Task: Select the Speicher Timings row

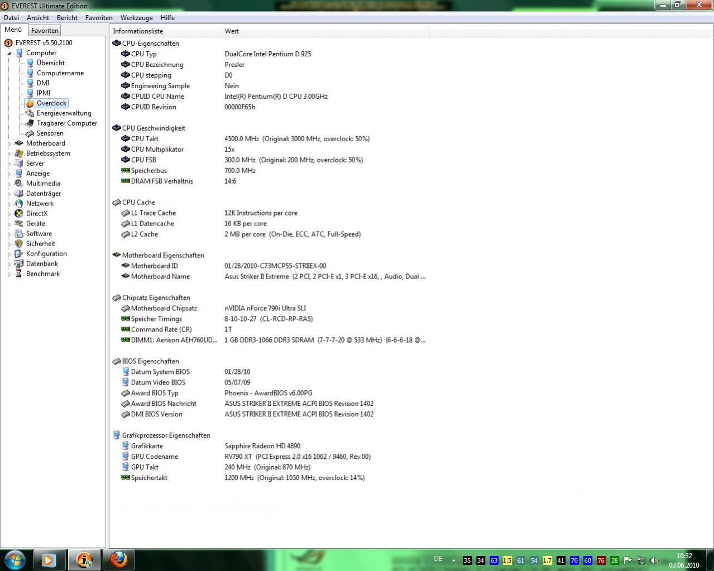Action: coord(270,319)
